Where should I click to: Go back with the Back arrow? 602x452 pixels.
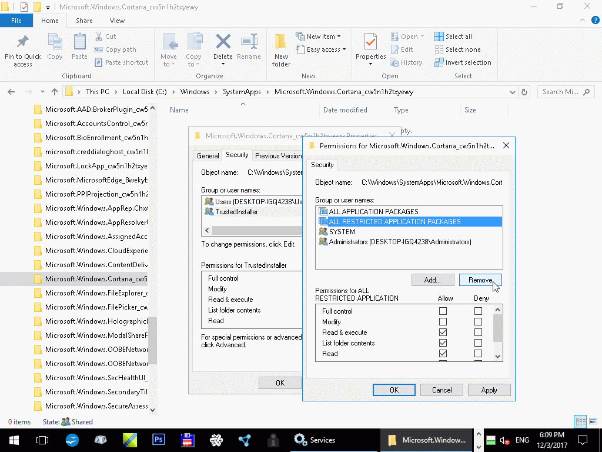tap(11, 92)
